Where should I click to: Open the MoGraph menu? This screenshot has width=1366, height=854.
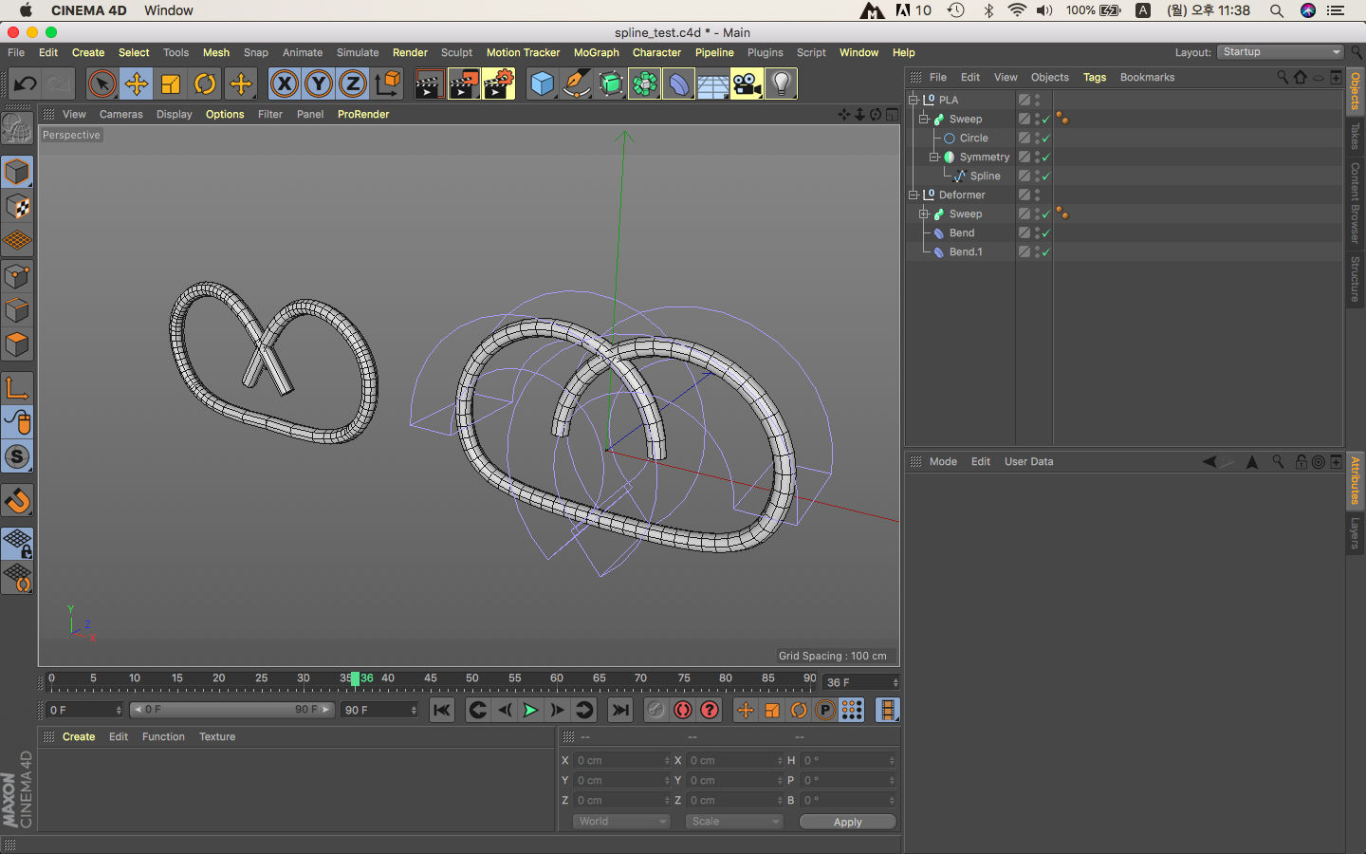coord(596,52)
